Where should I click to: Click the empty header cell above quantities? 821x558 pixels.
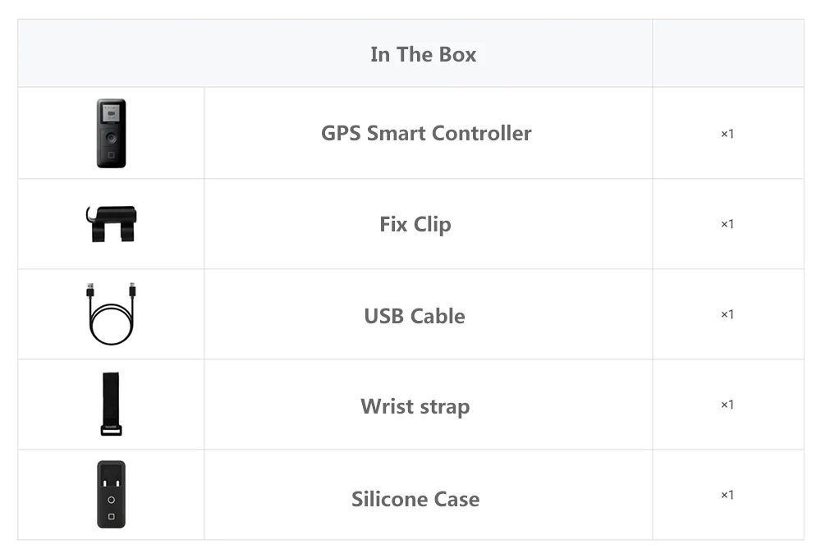click(x=728, y=53)
